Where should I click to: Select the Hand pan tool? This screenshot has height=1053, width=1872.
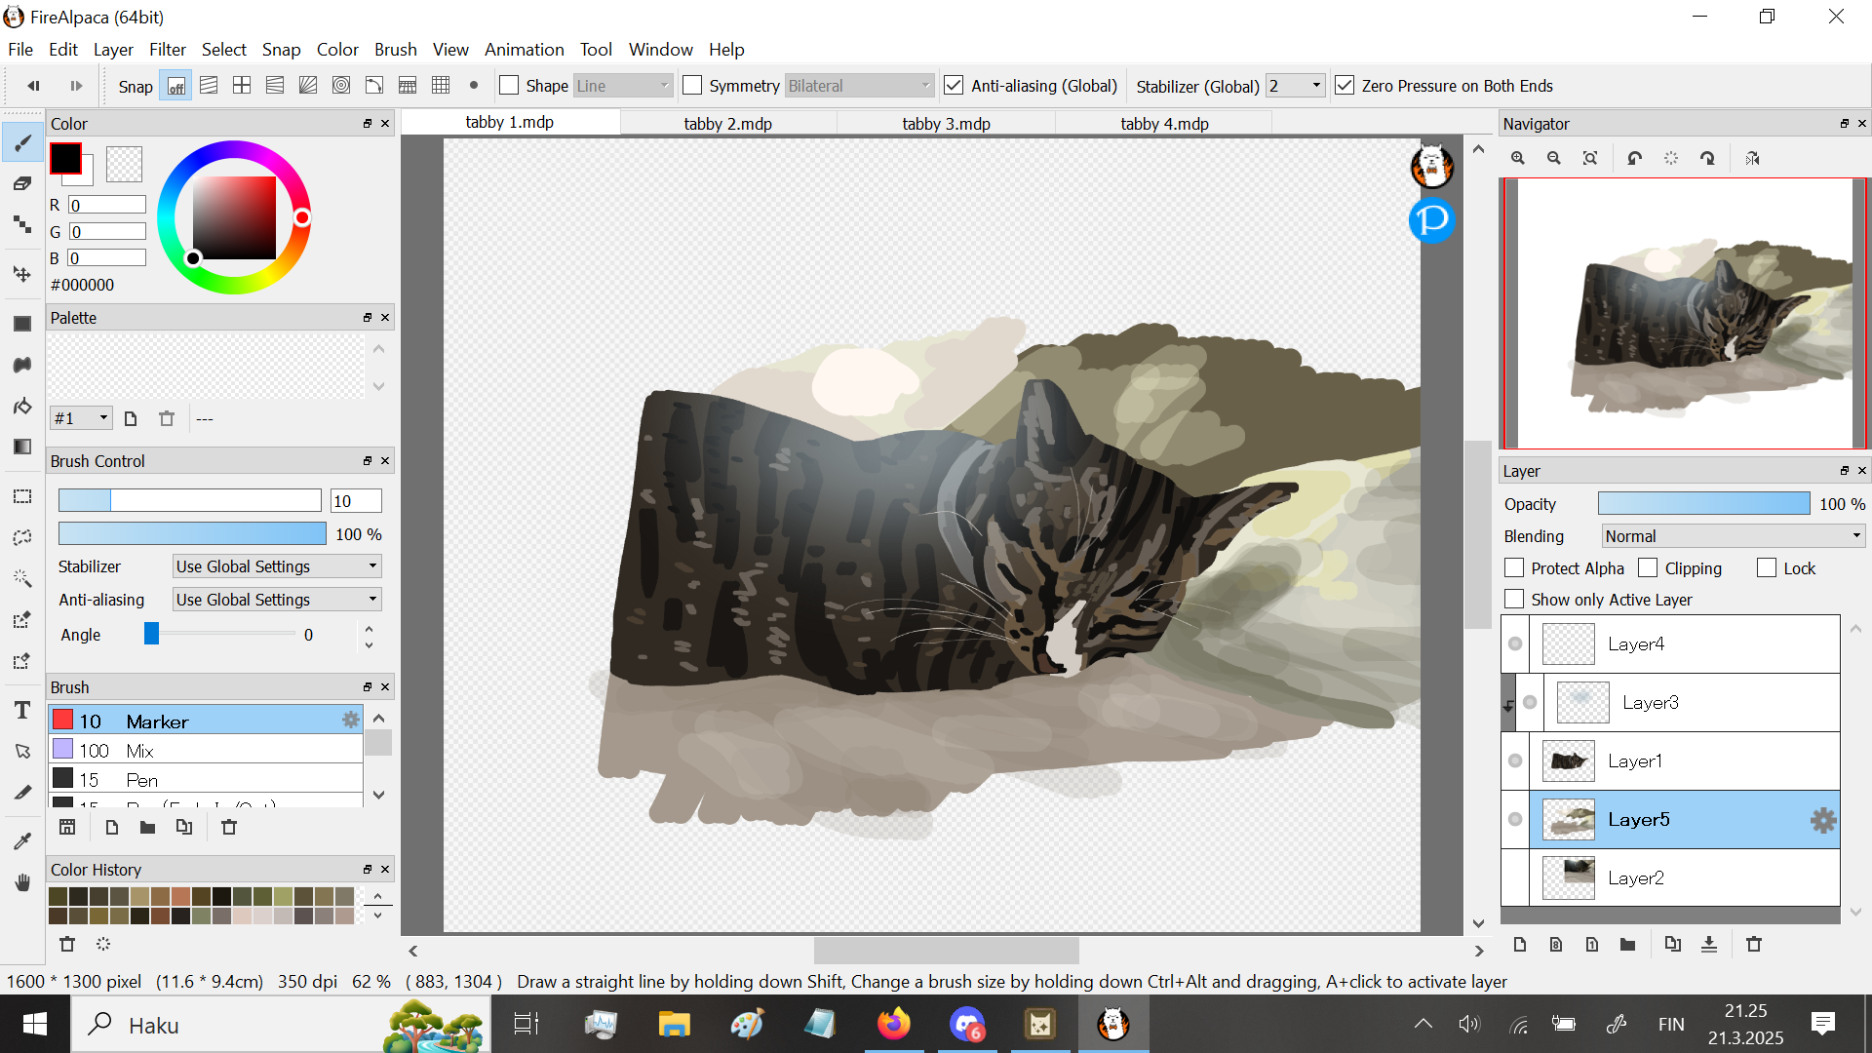pos(22,882)
